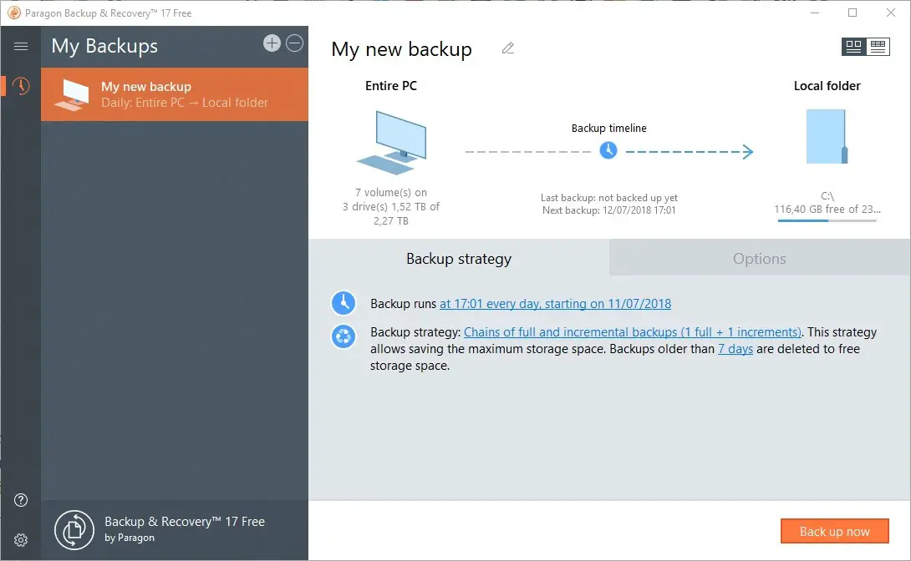Add a new backup with plus icon
This screenshot has width=911, height=561.
click(x=272, y=43)
